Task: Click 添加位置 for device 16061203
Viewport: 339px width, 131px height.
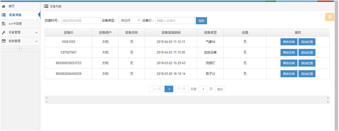Action: coord(307,42)
